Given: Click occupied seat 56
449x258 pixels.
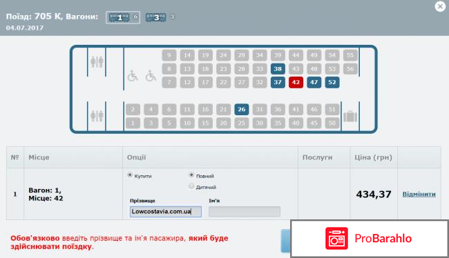Looking at the screenshot, I should pyautogui.click(x=350, y=69).
